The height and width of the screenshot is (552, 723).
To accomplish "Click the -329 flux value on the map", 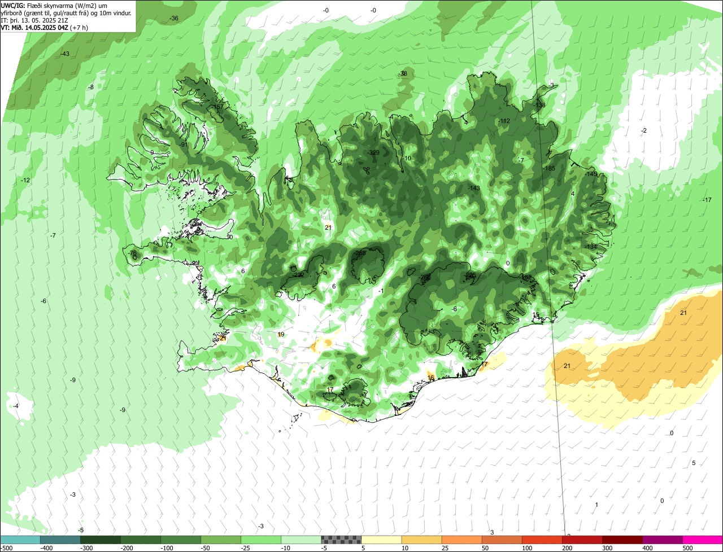I will (x=374, y=153).
